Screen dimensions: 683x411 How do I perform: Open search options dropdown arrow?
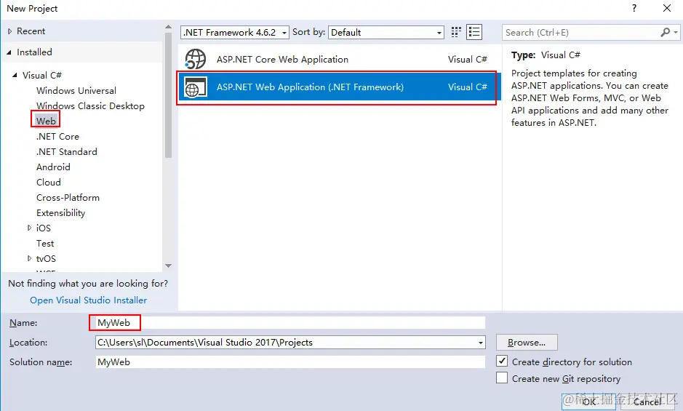(x=676, y=32)
